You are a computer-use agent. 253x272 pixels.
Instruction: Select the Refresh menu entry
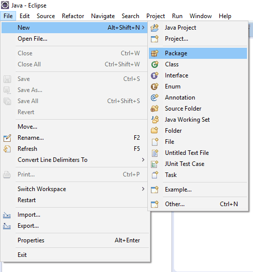[74, 149]
